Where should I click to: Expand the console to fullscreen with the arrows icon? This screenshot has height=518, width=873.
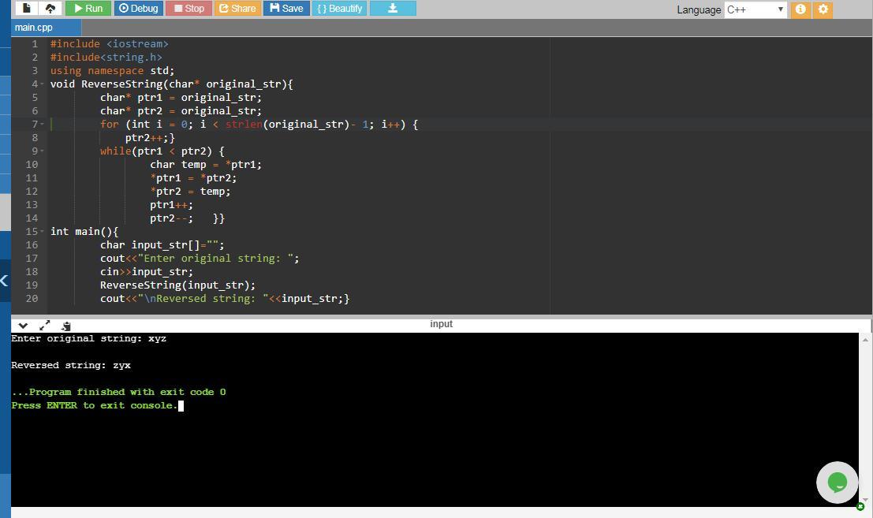pyautogui.click(x=44, y=326)
